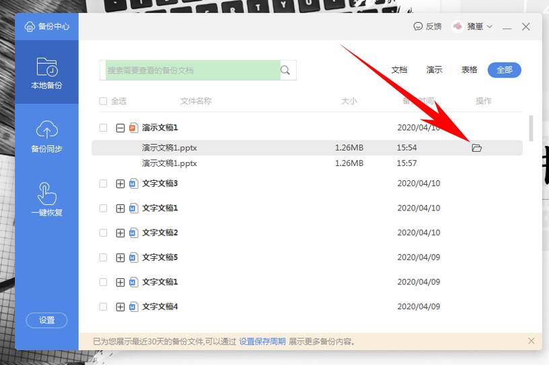Screen dimensions: 549x365
Task: Expand the 文字文稿1 group dated 2020/04/09
Action: [x=120, y=282]
